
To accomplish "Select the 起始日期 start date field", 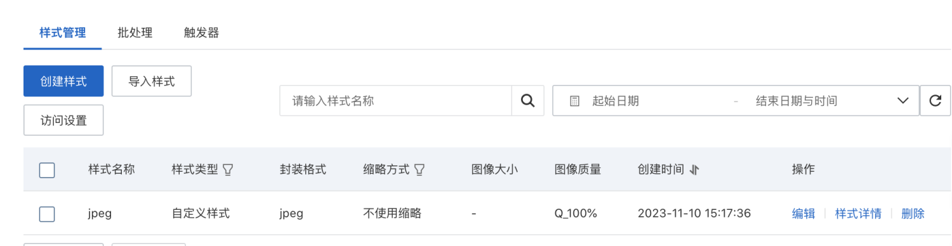I will pos(616,101).
